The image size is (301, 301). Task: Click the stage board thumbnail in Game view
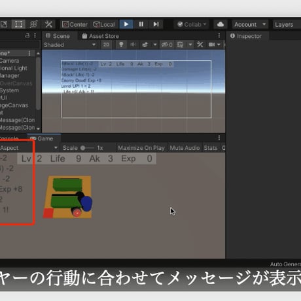67,197
